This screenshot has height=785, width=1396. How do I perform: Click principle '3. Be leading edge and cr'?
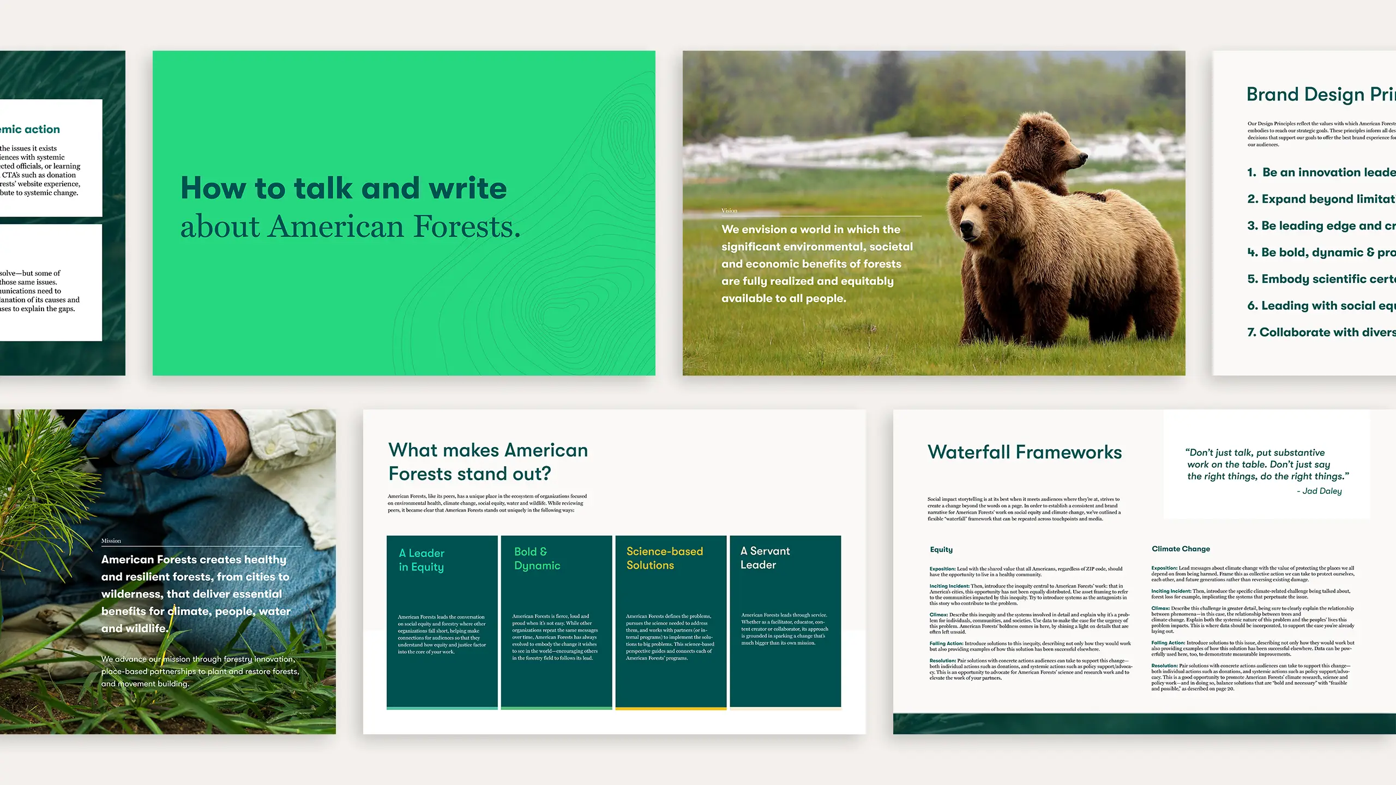coord(1321,226)
